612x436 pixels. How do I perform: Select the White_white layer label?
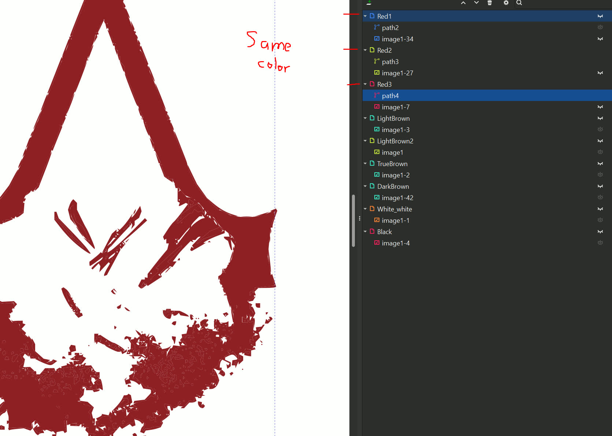[394, 209]
